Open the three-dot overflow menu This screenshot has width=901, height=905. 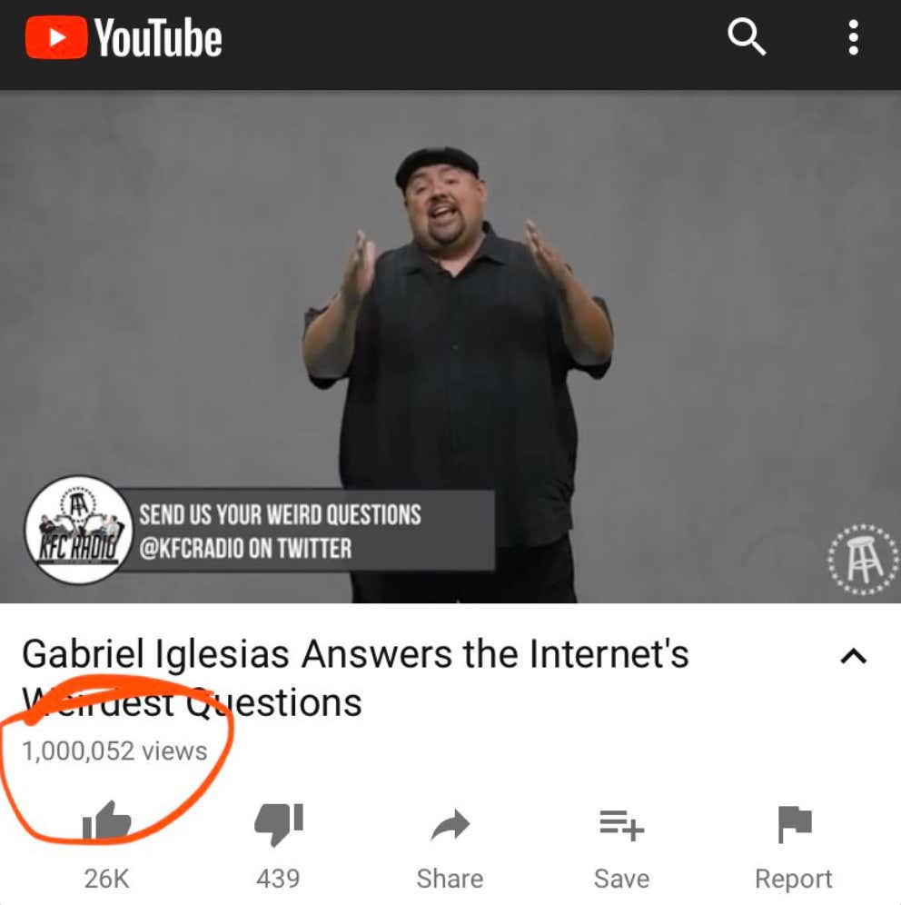click(x=853, y=37)
